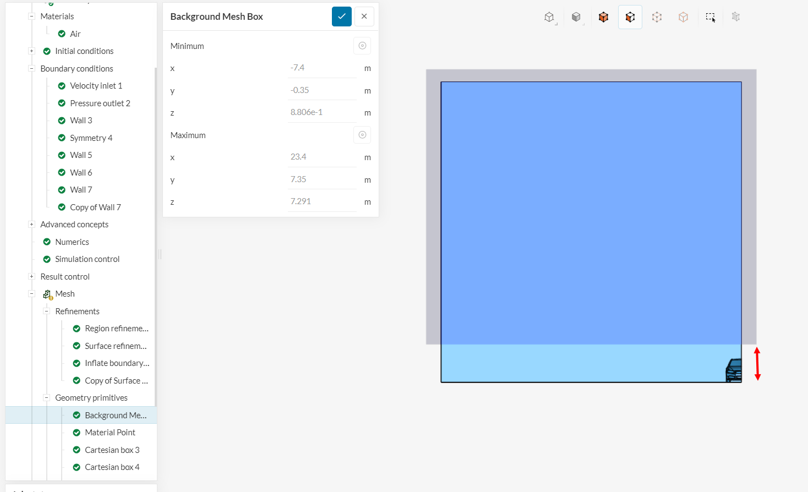This screenshot has height=492, width=808.
Task: Edit Maximum y value 7.35 field
Action: click(323, 180)
